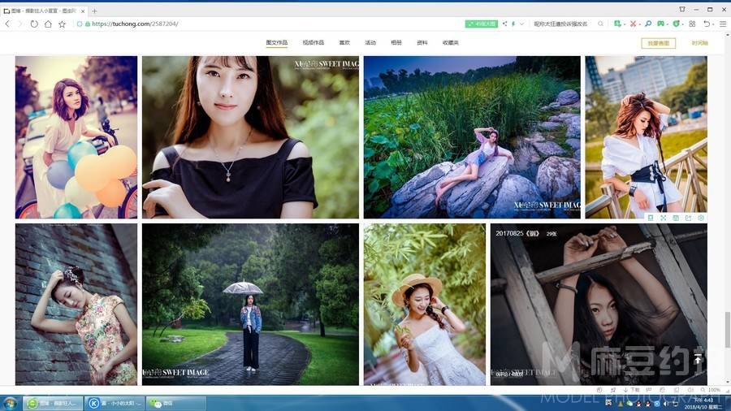This screenshot has width=731, height=411.
Task: Select the 图文作品 tab
Action: pyautogui.click(x=276, y=43)
